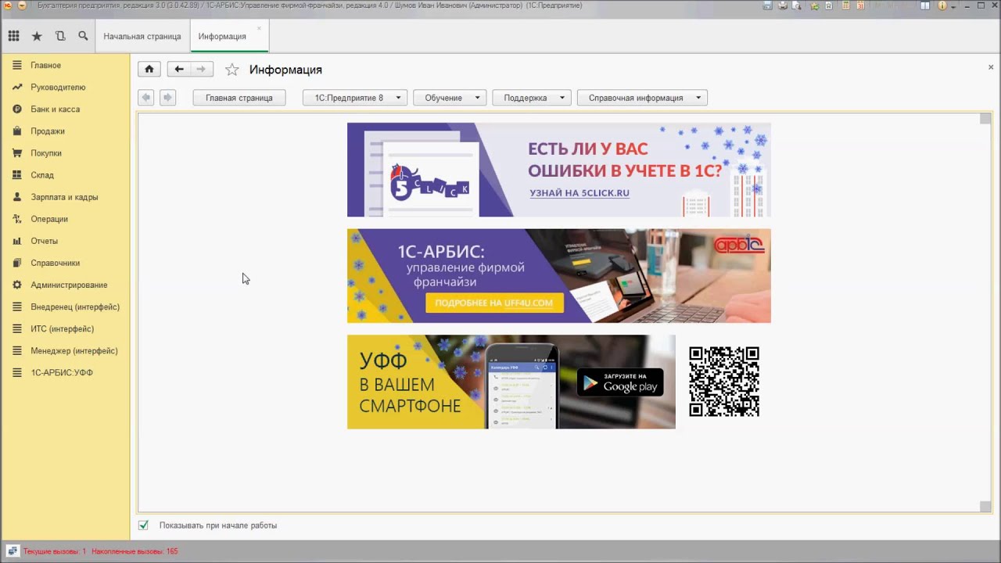The width and height of the screenshot is (1001, 563).
Task: Add Информация page to favorites star
Action: click(231, 70)
